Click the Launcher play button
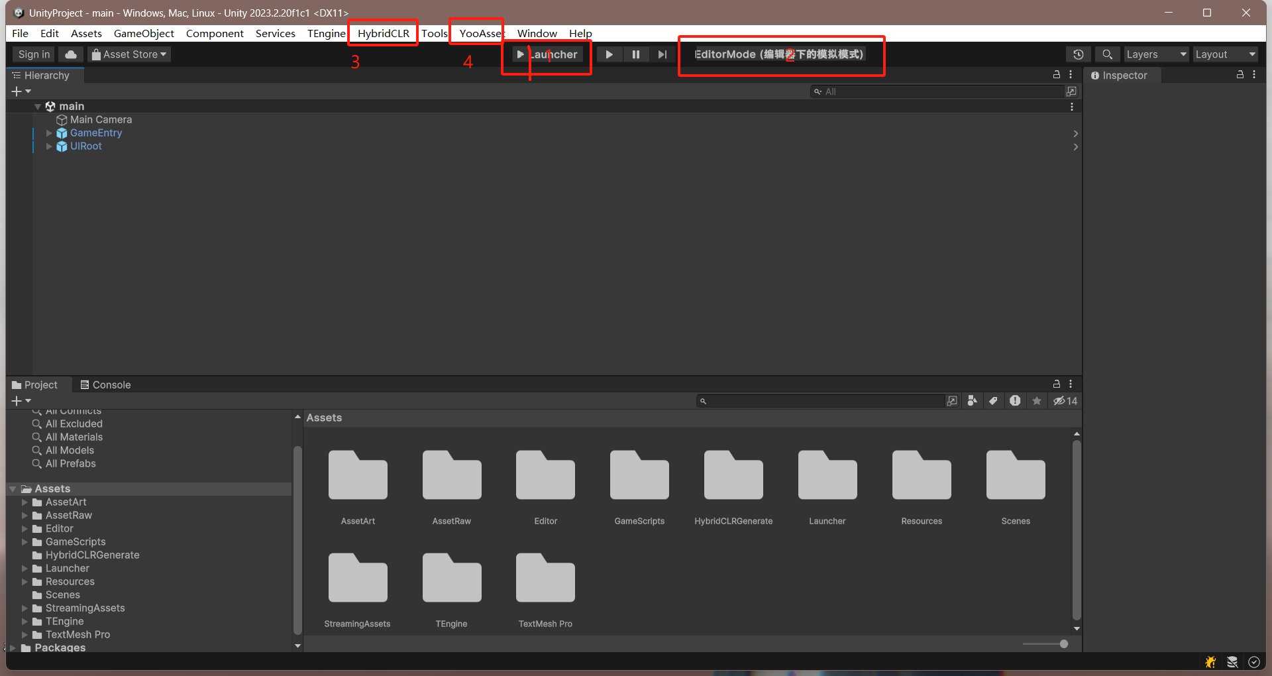The height and width of the screenshot is (676, 1272). tap(547, 54)
